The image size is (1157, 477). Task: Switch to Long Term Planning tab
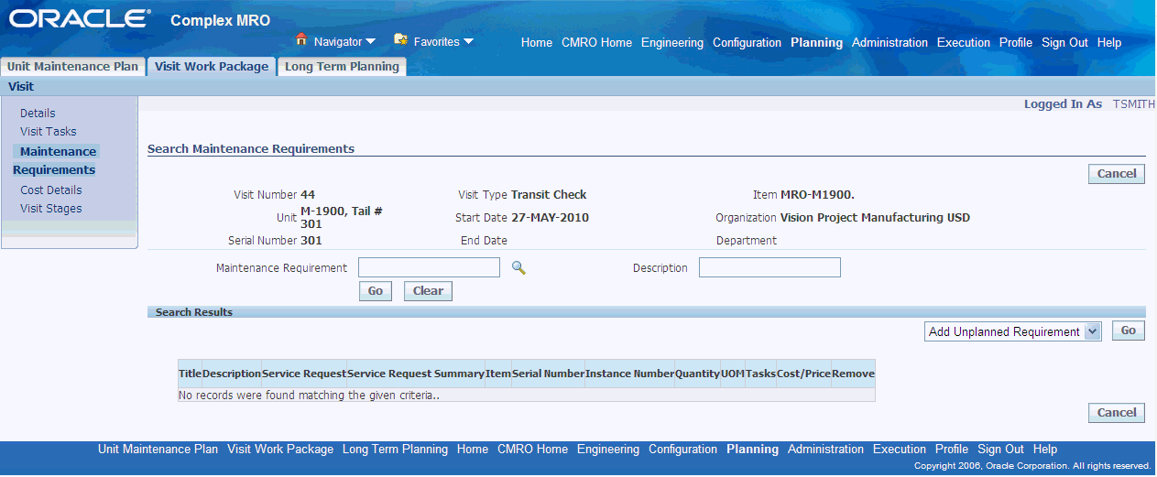(342, 67)
